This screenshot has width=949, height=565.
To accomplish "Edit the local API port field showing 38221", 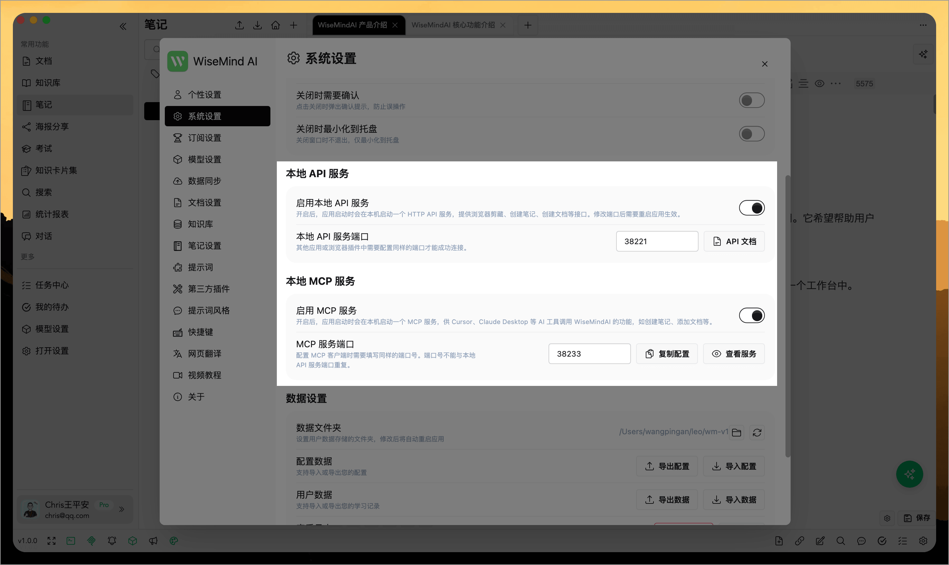I will 657,241.
